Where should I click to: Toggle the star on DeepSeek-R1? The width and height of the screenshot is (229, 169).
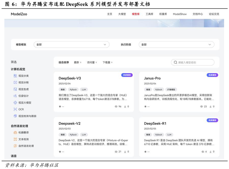(x=145, y=152)
